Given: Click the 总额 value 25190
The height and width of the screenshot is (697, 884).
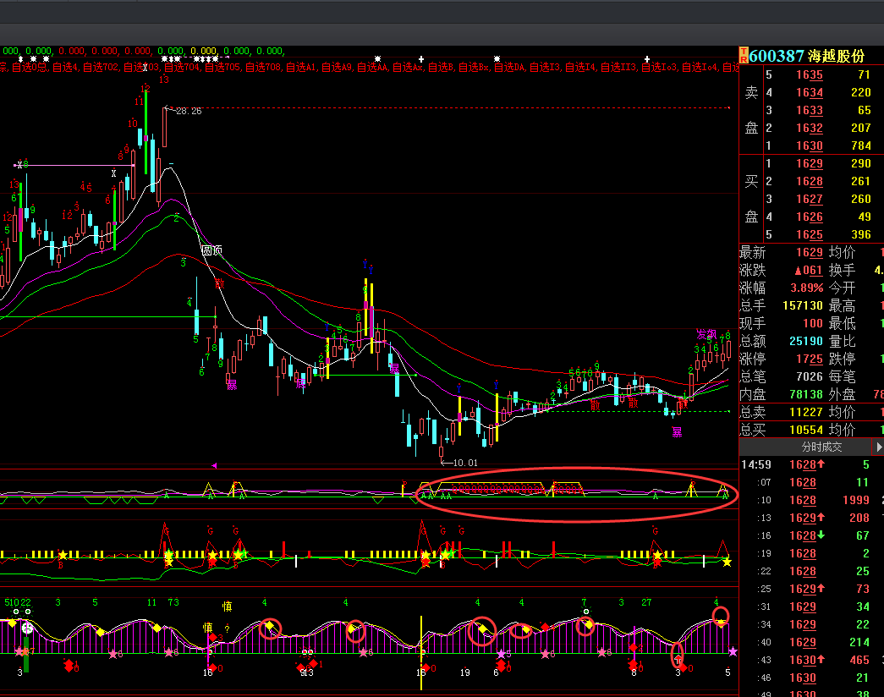Looking at the screenshot, I should (x=806, y=341).
